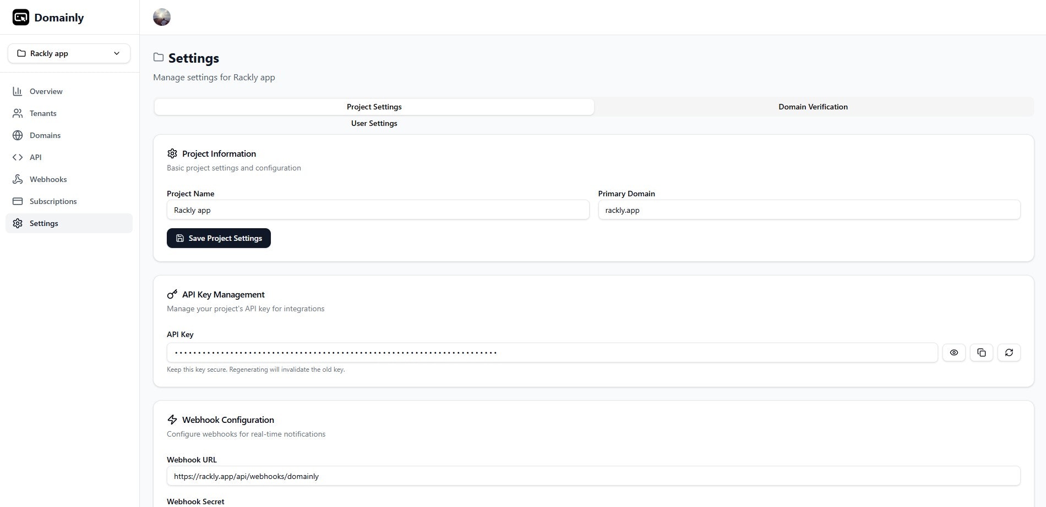Open the API page
This screenshot has height=507, width=1046.
tap(69, 157)
